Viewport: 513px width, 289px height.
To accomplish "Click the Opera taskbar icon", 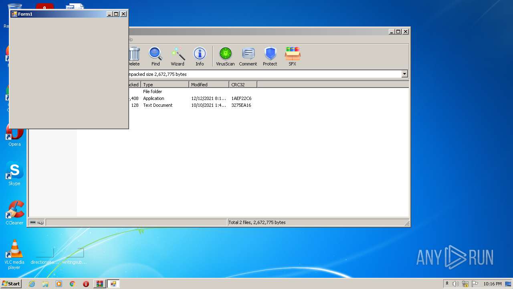I will coord(86,284).
